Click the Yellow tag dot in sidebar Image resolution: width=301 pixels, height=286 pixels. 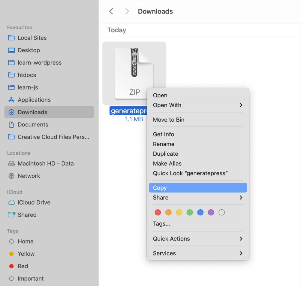(11, 254)
